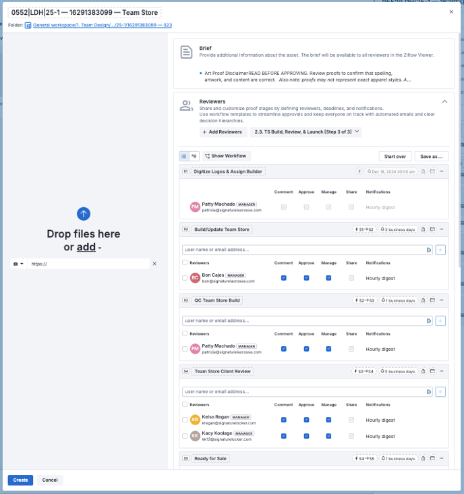Switch reviewers to hierarchy view icon

click(194, 156)
